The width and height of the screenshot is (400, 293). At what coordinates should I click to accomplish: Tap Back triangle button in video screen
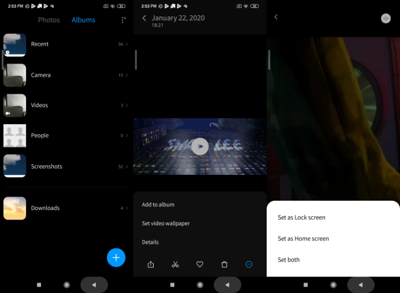point(228,285)
